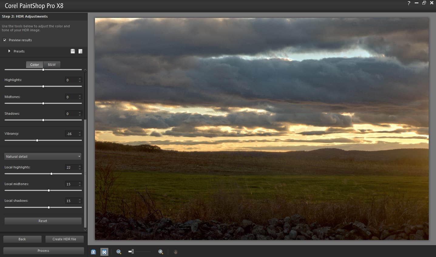
Task: Open the Natural detail dropdown
Action: [43, 157]
